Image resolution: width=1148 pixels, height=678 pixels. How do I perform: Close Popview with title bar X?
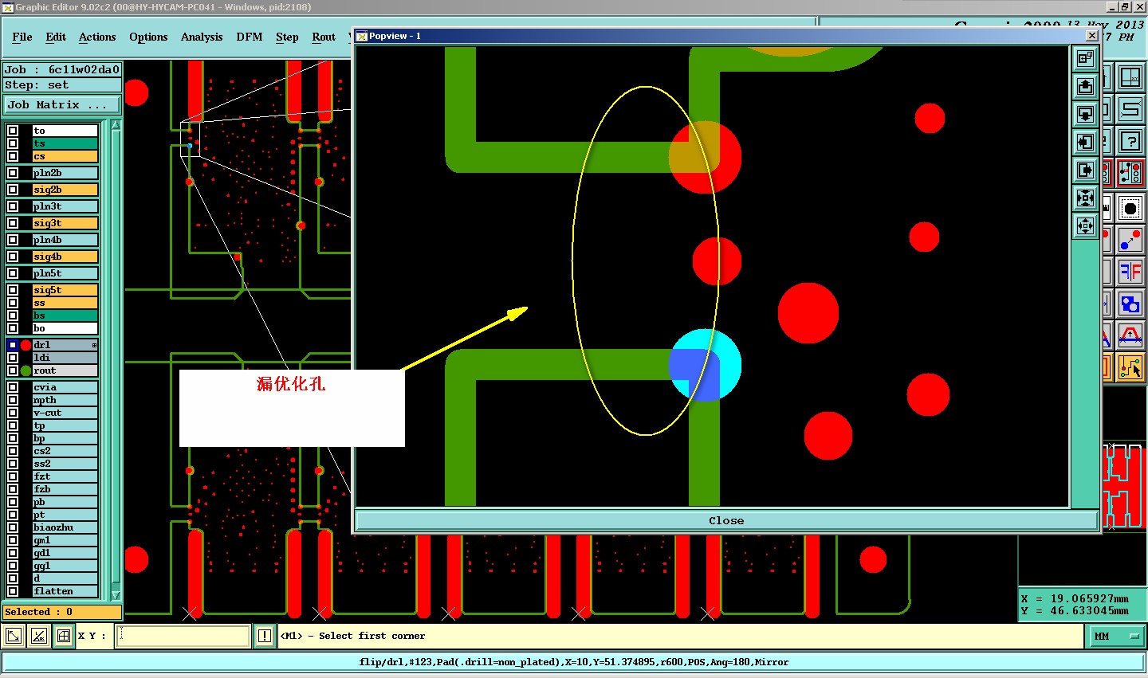point(1092,36)
